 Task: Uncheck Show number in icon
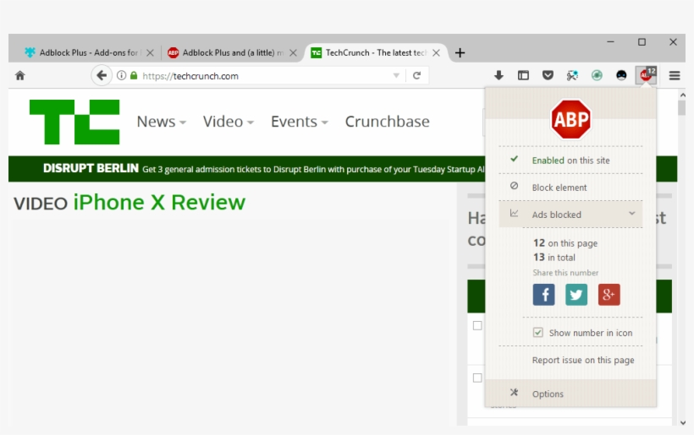tap(537, 333)
